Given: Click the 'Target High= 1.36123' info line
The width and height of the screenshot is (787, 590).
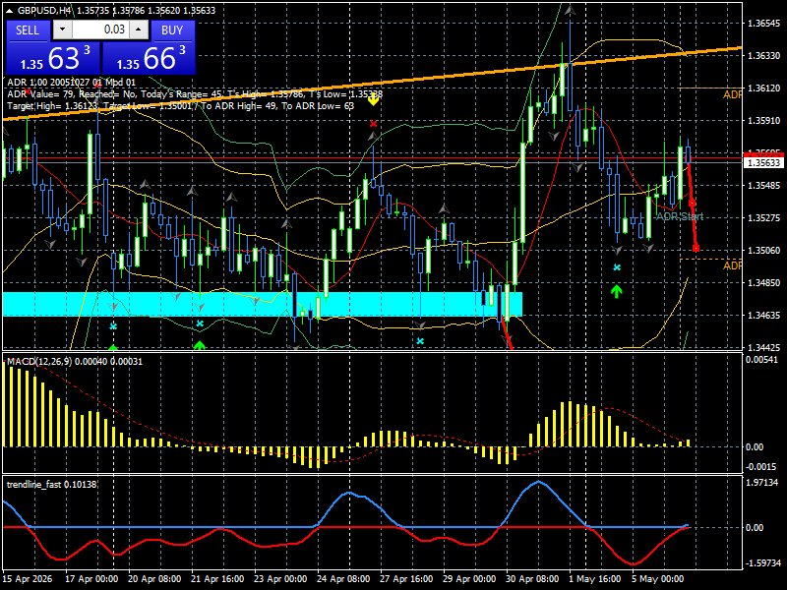Looking at the screenshot, I should click(x=181, y=106).
